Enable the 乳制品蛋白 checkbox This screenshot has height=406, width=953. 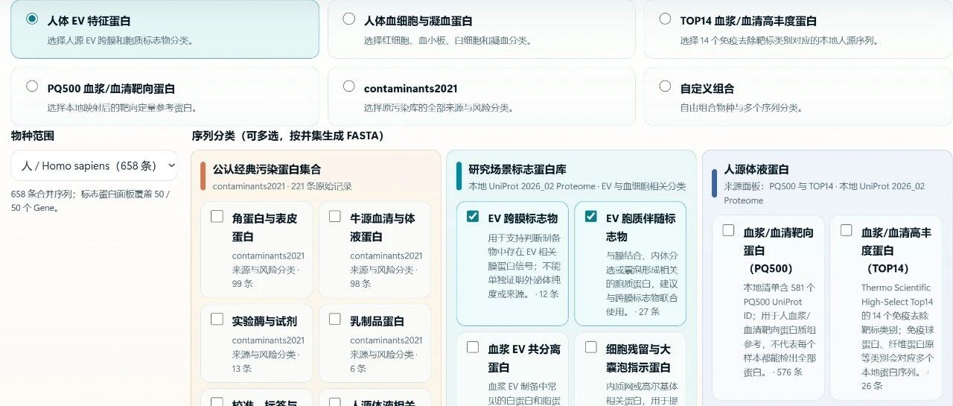pyautogui.click(x=335, y=320)
